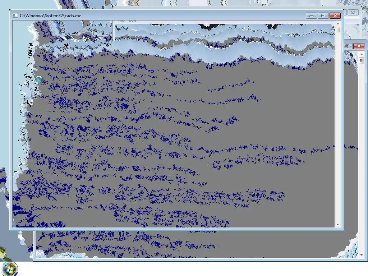
Task: Click the scrollbar thumb in the cacls.exe window
Action: click(338, 29)
